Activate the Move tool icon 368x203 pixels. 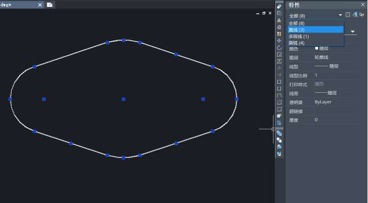tap(279, 41)
